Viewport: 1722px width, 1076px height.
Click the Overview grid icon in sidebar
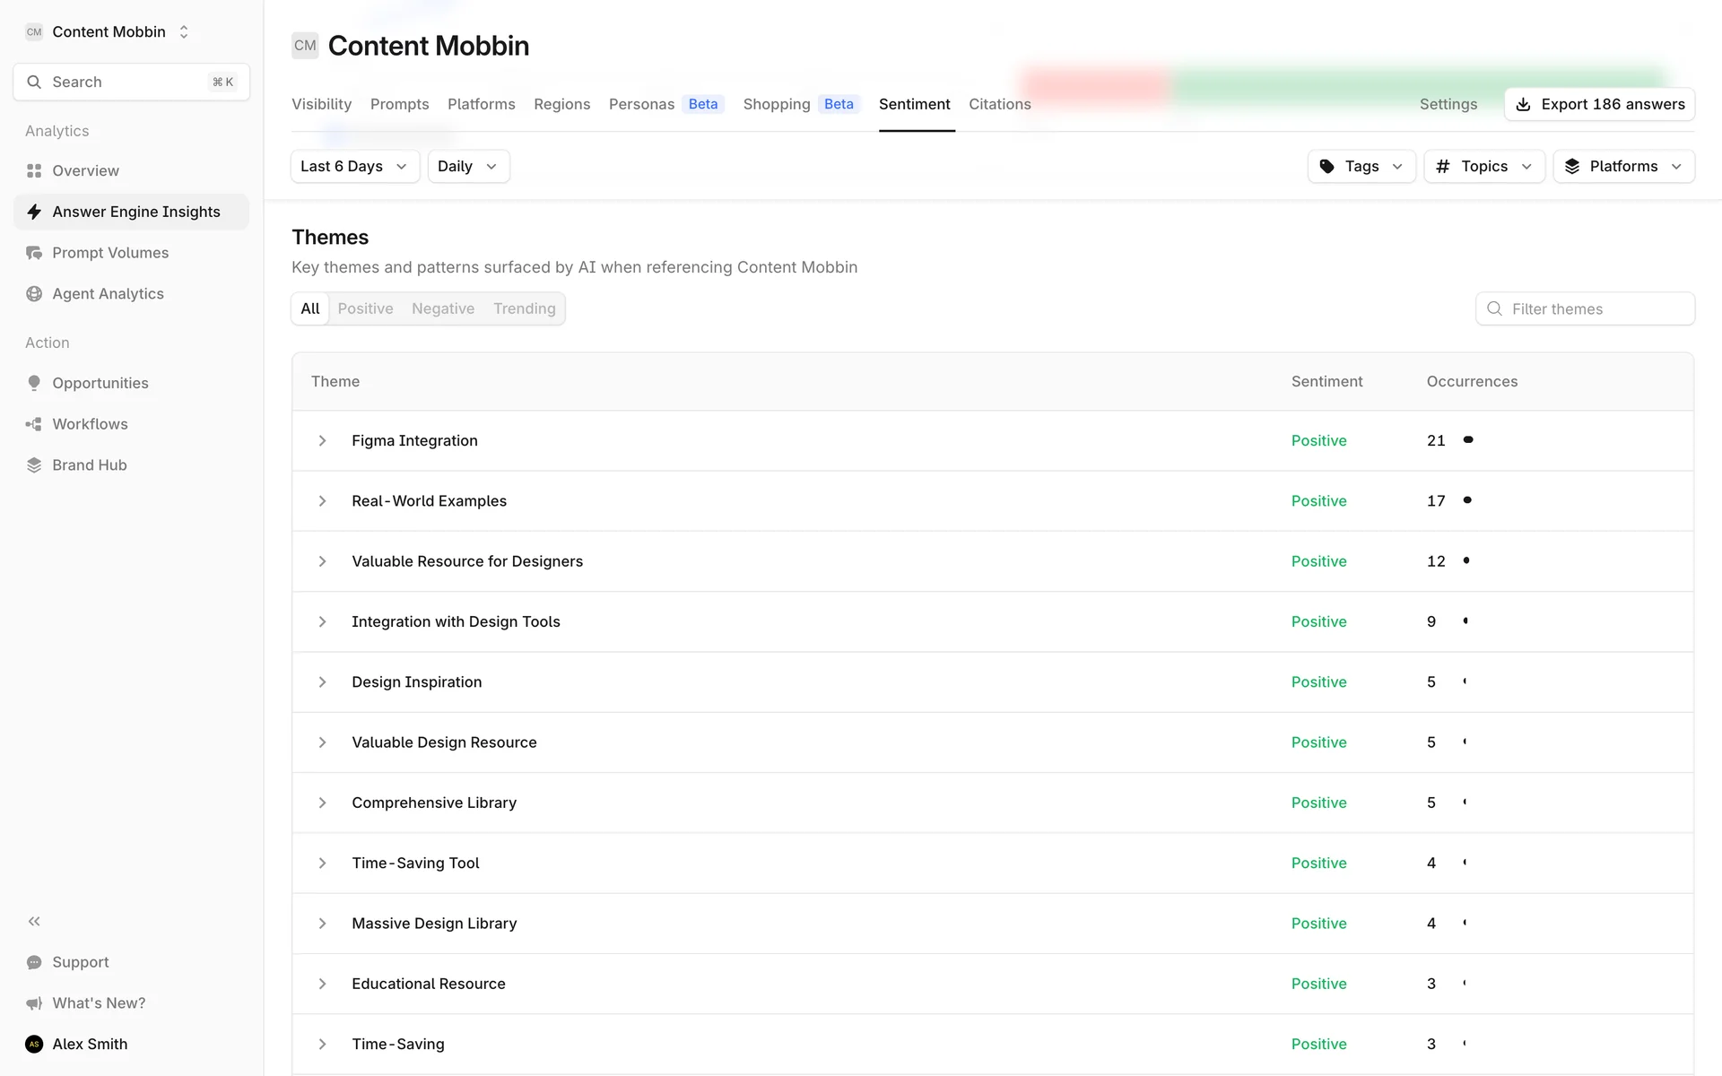coord(34,171)
